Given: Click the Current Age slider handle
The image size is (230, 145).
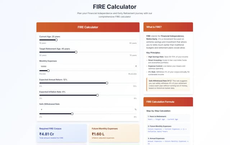Looking at the screenshot, I should 56,40.
